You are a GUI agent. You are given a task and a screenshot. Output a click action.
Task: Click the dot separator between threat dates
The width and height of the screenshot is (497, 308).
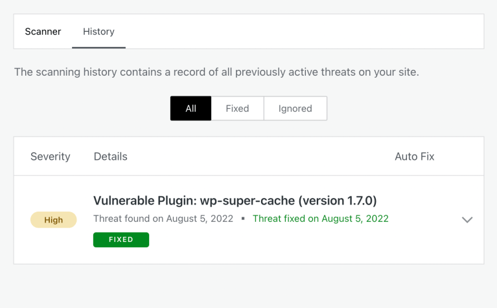[243, 219]
